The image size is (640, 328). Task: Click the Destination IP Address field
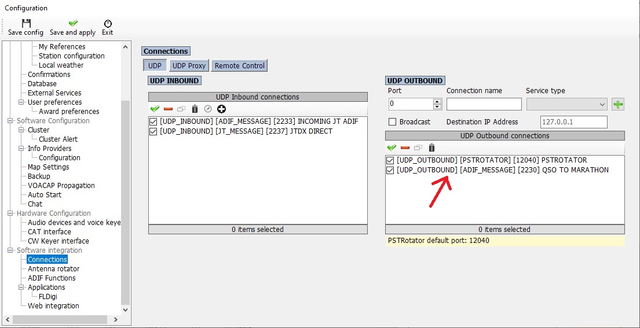(x=574, y=122)
